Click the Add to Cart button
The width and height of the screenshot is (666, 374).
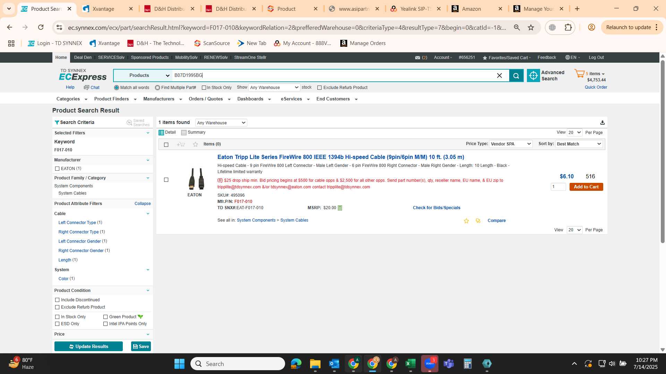pyautogui.click(x=586, y=187)
